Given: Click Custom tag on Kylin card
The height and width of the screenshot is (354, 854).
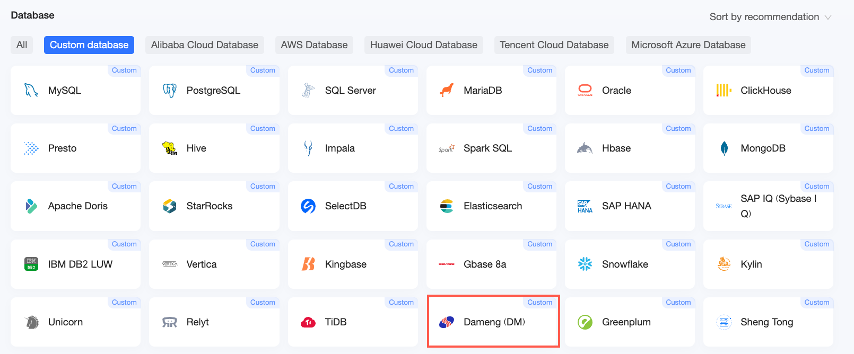Looking at the screenshot, I should (x=817, y=244).
